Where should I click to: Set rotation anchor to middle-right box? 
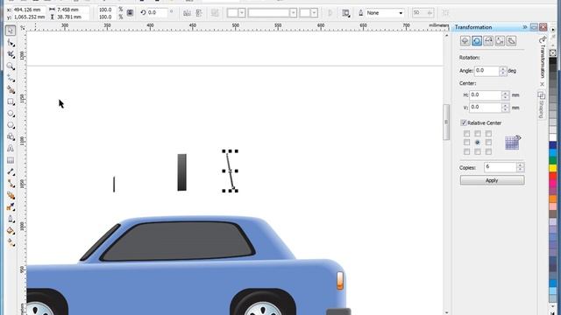[488, 143]
